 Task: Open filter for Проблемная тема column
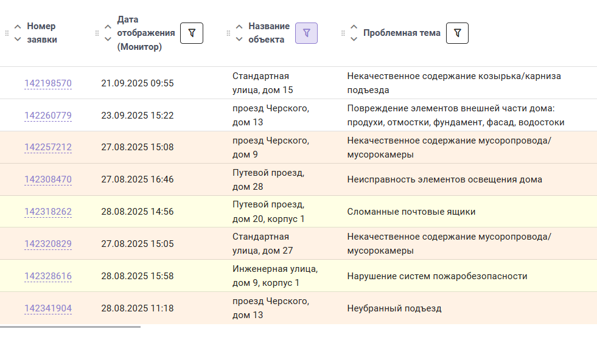(x=457, y=33)
